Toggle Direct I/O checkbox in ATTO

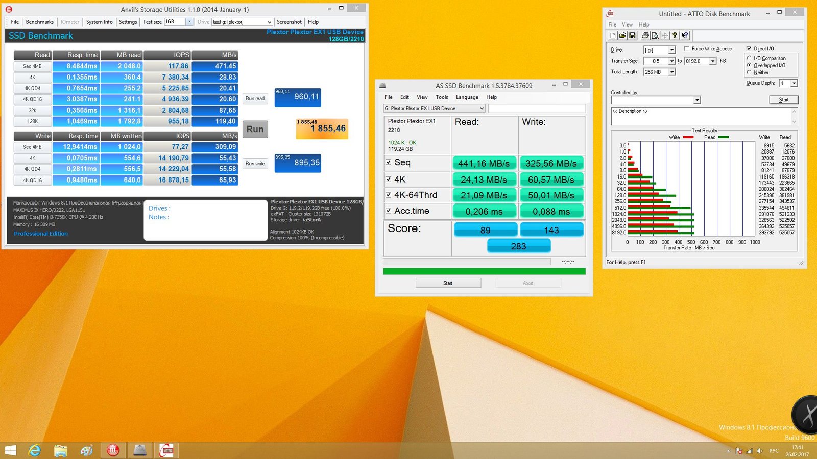coord(749,48)
